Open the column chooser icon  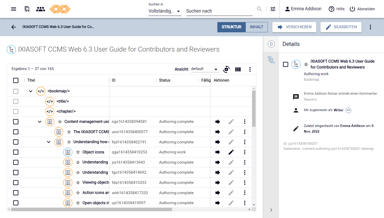pyautogui.click(x=238, y=69)
